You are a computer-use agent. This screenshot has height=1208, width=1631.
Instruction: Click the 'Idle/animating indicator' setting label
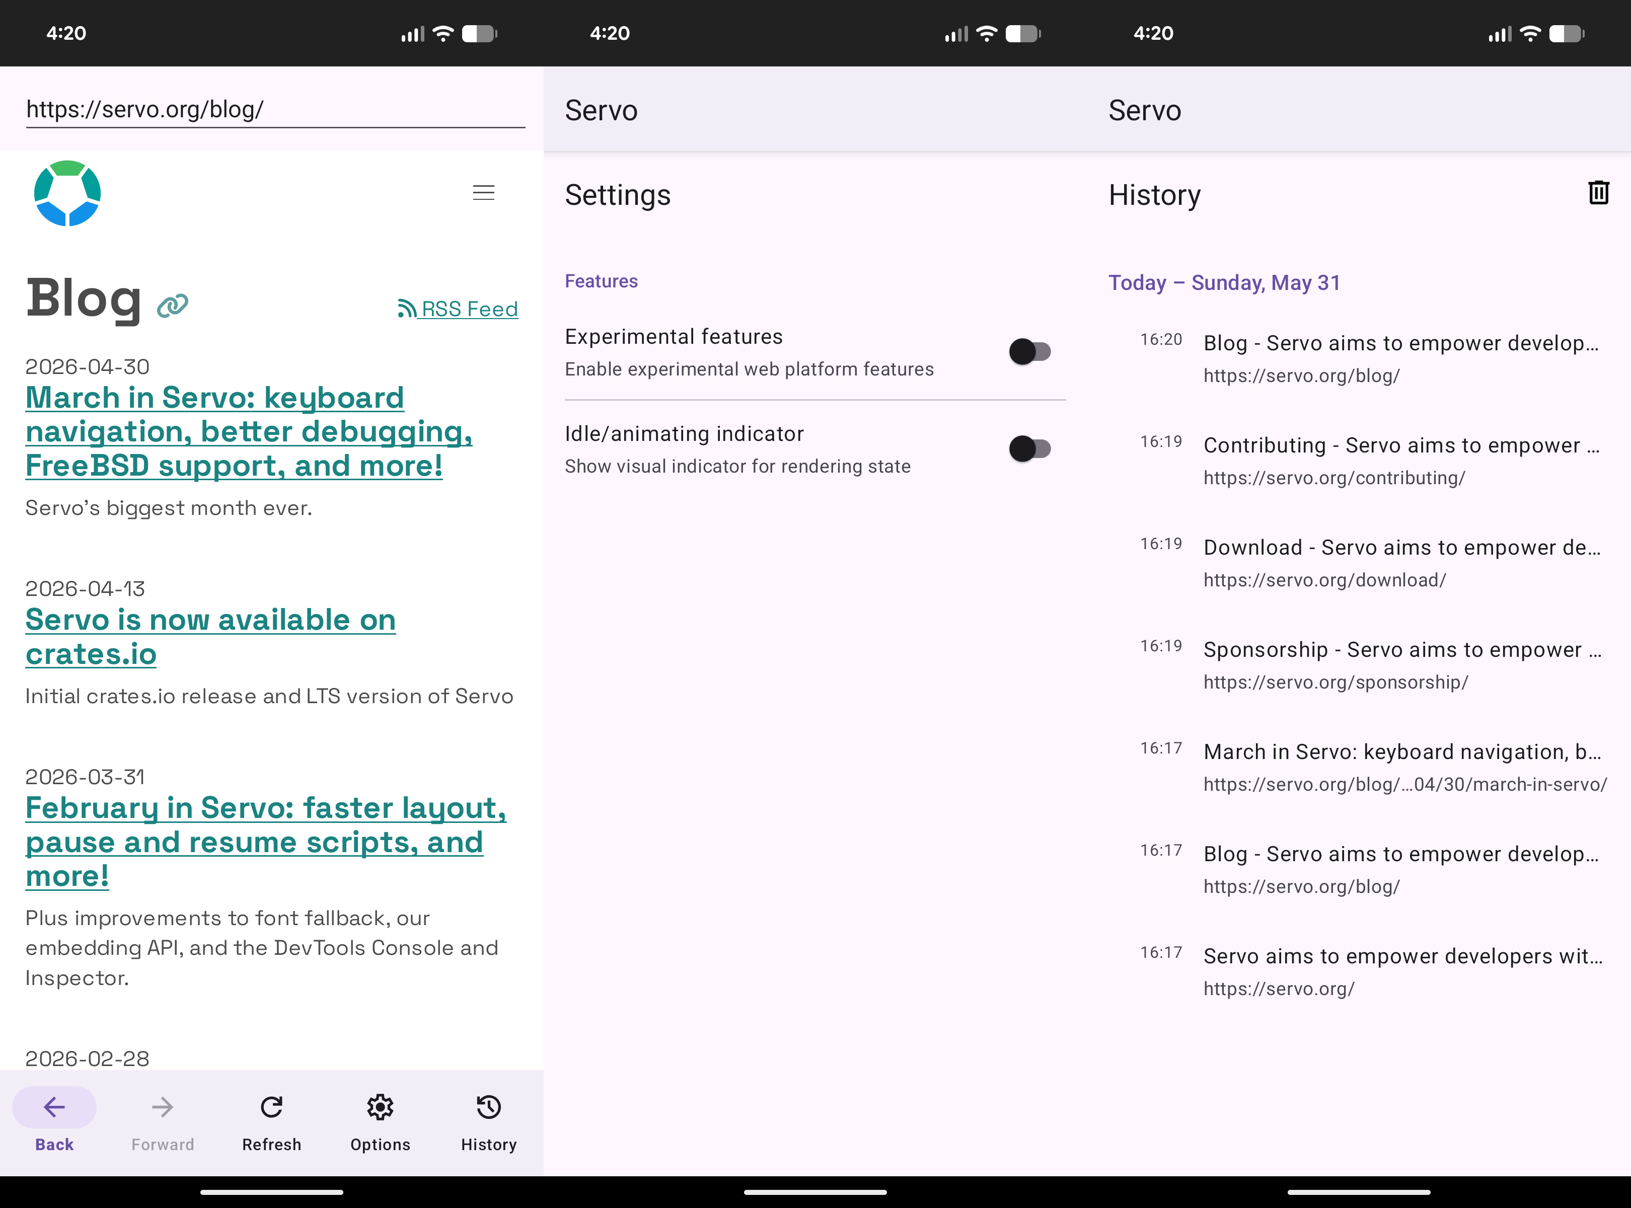(684, 434)
